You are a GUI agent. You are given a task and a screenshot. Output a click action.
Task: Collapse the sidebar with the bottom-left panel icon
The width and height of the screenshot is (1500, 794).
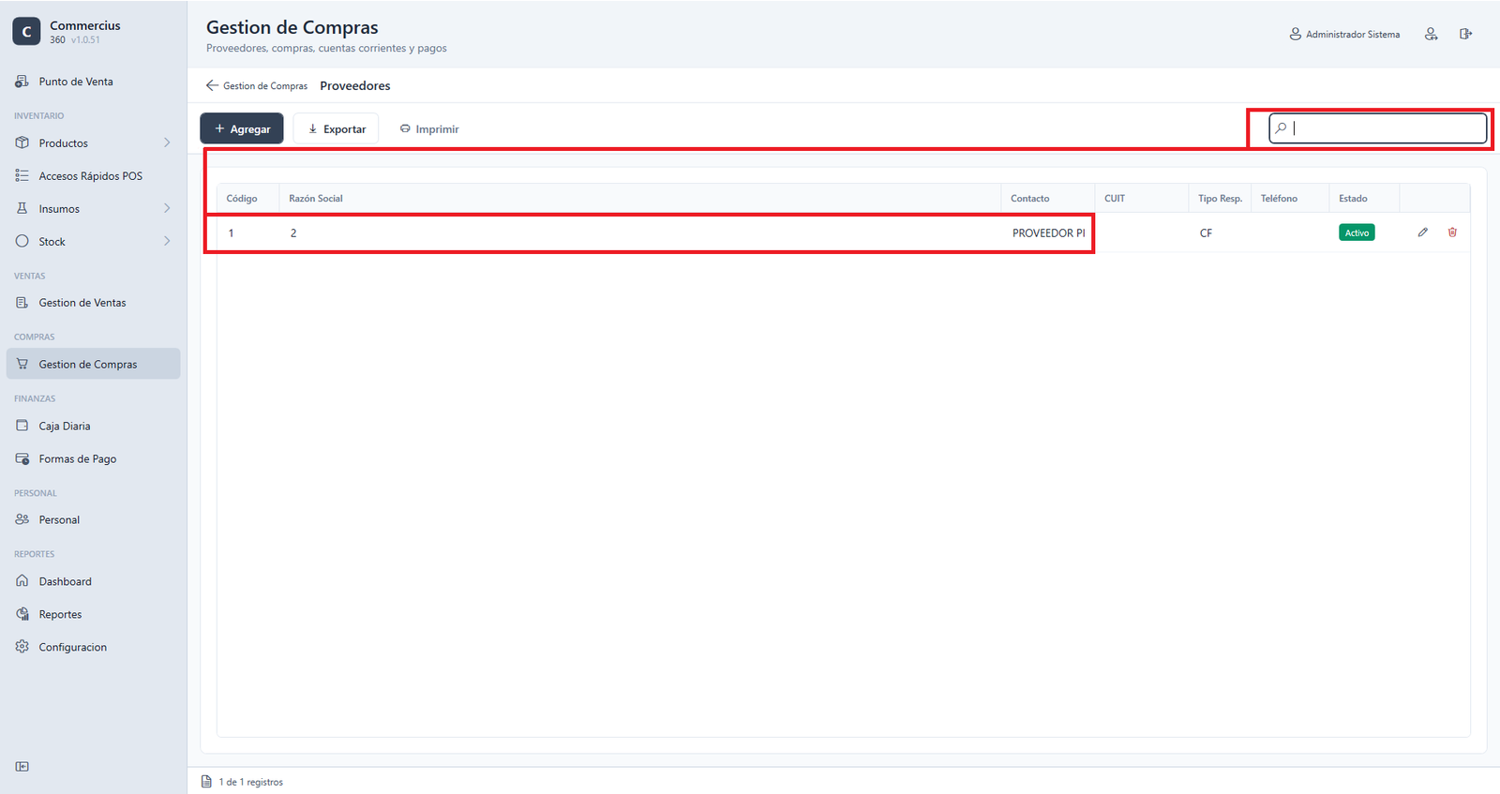point(22,767)
